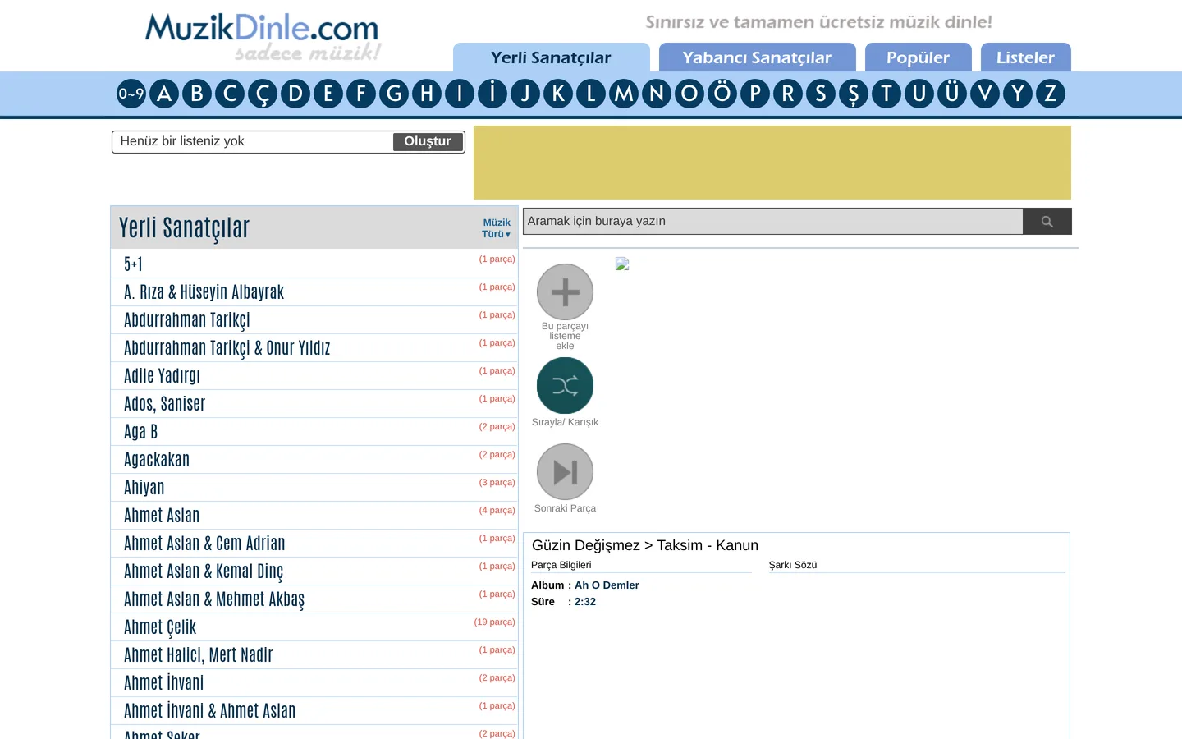This screenshot has width=1182, height=739.
Task: Select the Ahmet İhvani solo row
Action: pyautogui.click(x=314, y=683)
